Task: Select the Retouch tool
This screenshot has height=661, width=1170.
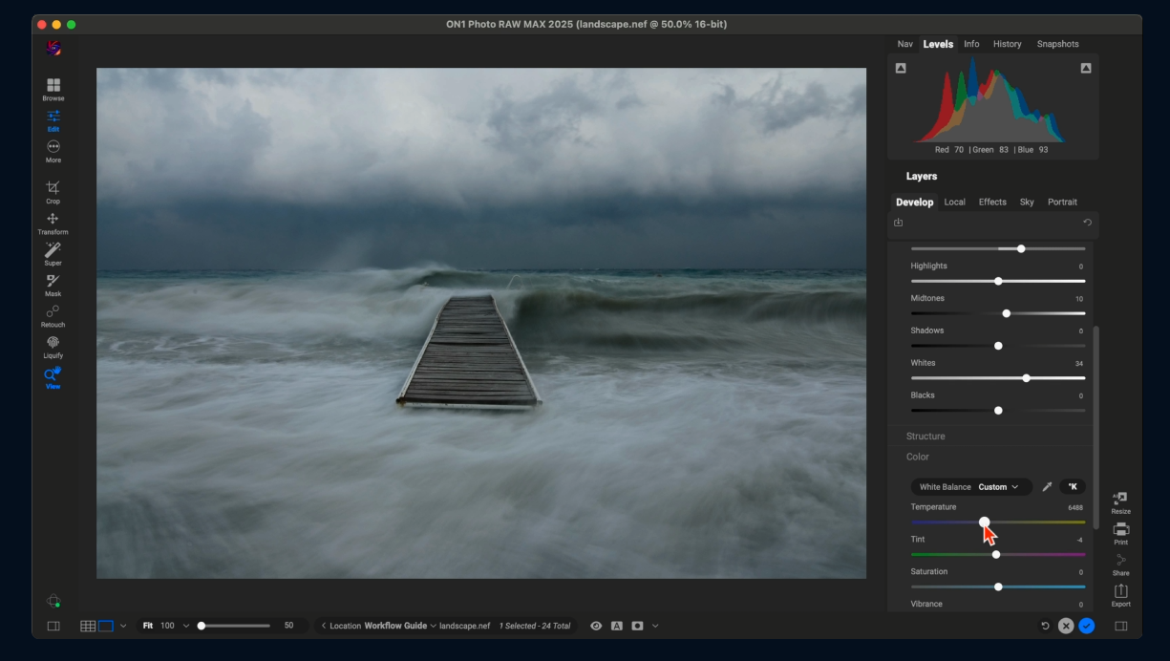Action: 53,313
